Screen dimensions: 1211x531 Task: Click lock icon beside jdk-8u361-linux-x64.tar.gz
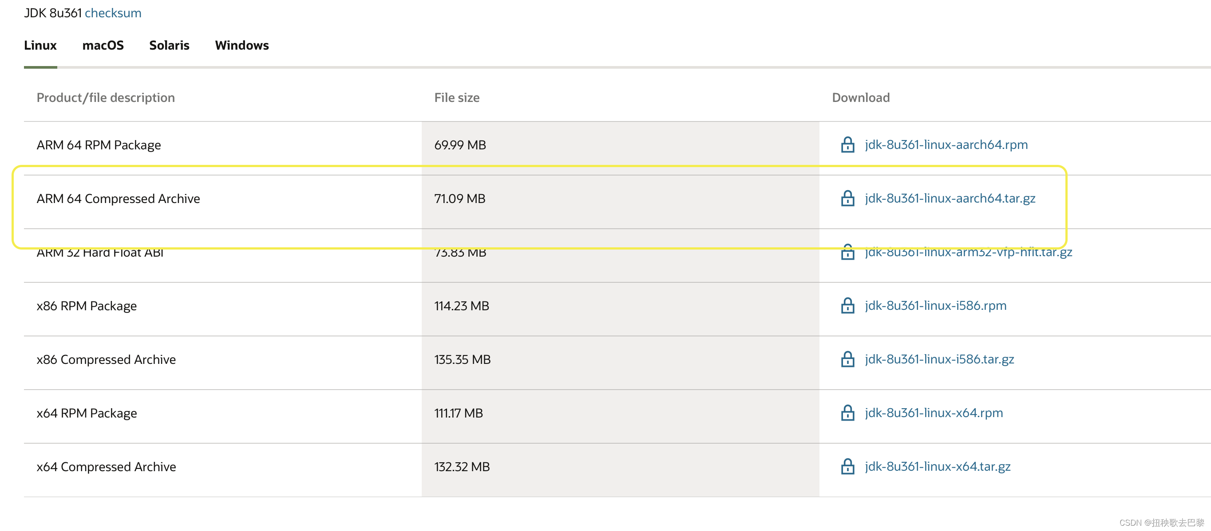tap(847, 466)
